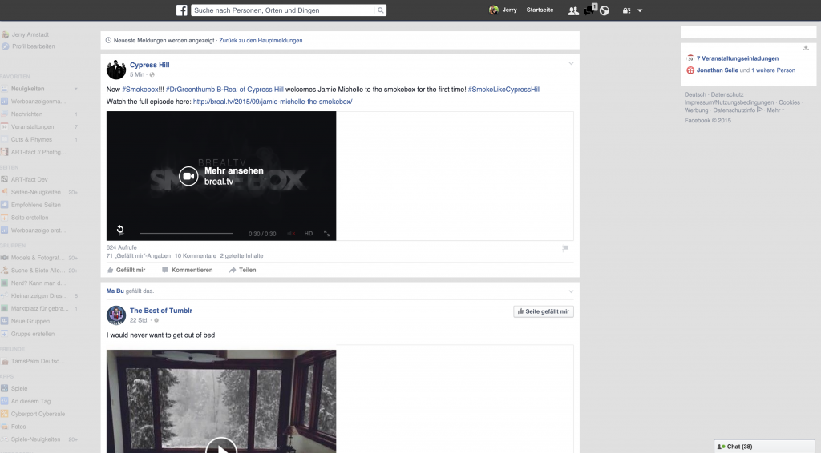
Task: Click Empfohlene Seiten thumbs-up icon
Action: tap(4, 205)
